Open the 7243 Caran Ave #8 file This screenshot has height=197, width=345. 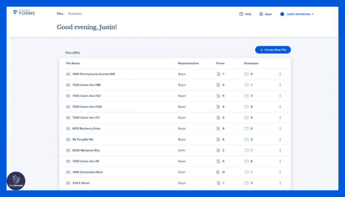pos(86,161)
